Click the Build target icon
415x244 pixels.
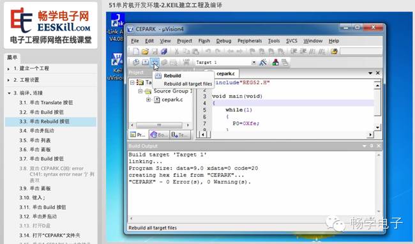point(146,63)
